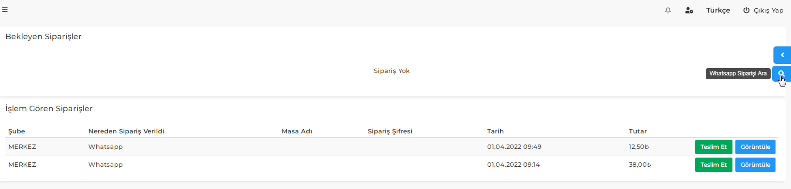View the order dated 01.04.2022 09:14
The height and width of the screenshot is (189, 791).
point(755,165)
